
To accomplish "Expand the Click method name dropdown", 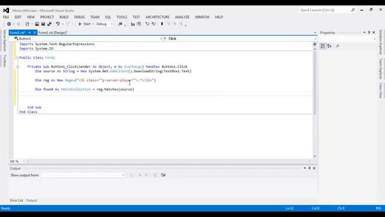I will pyautogui.click(x=315, y=39).
